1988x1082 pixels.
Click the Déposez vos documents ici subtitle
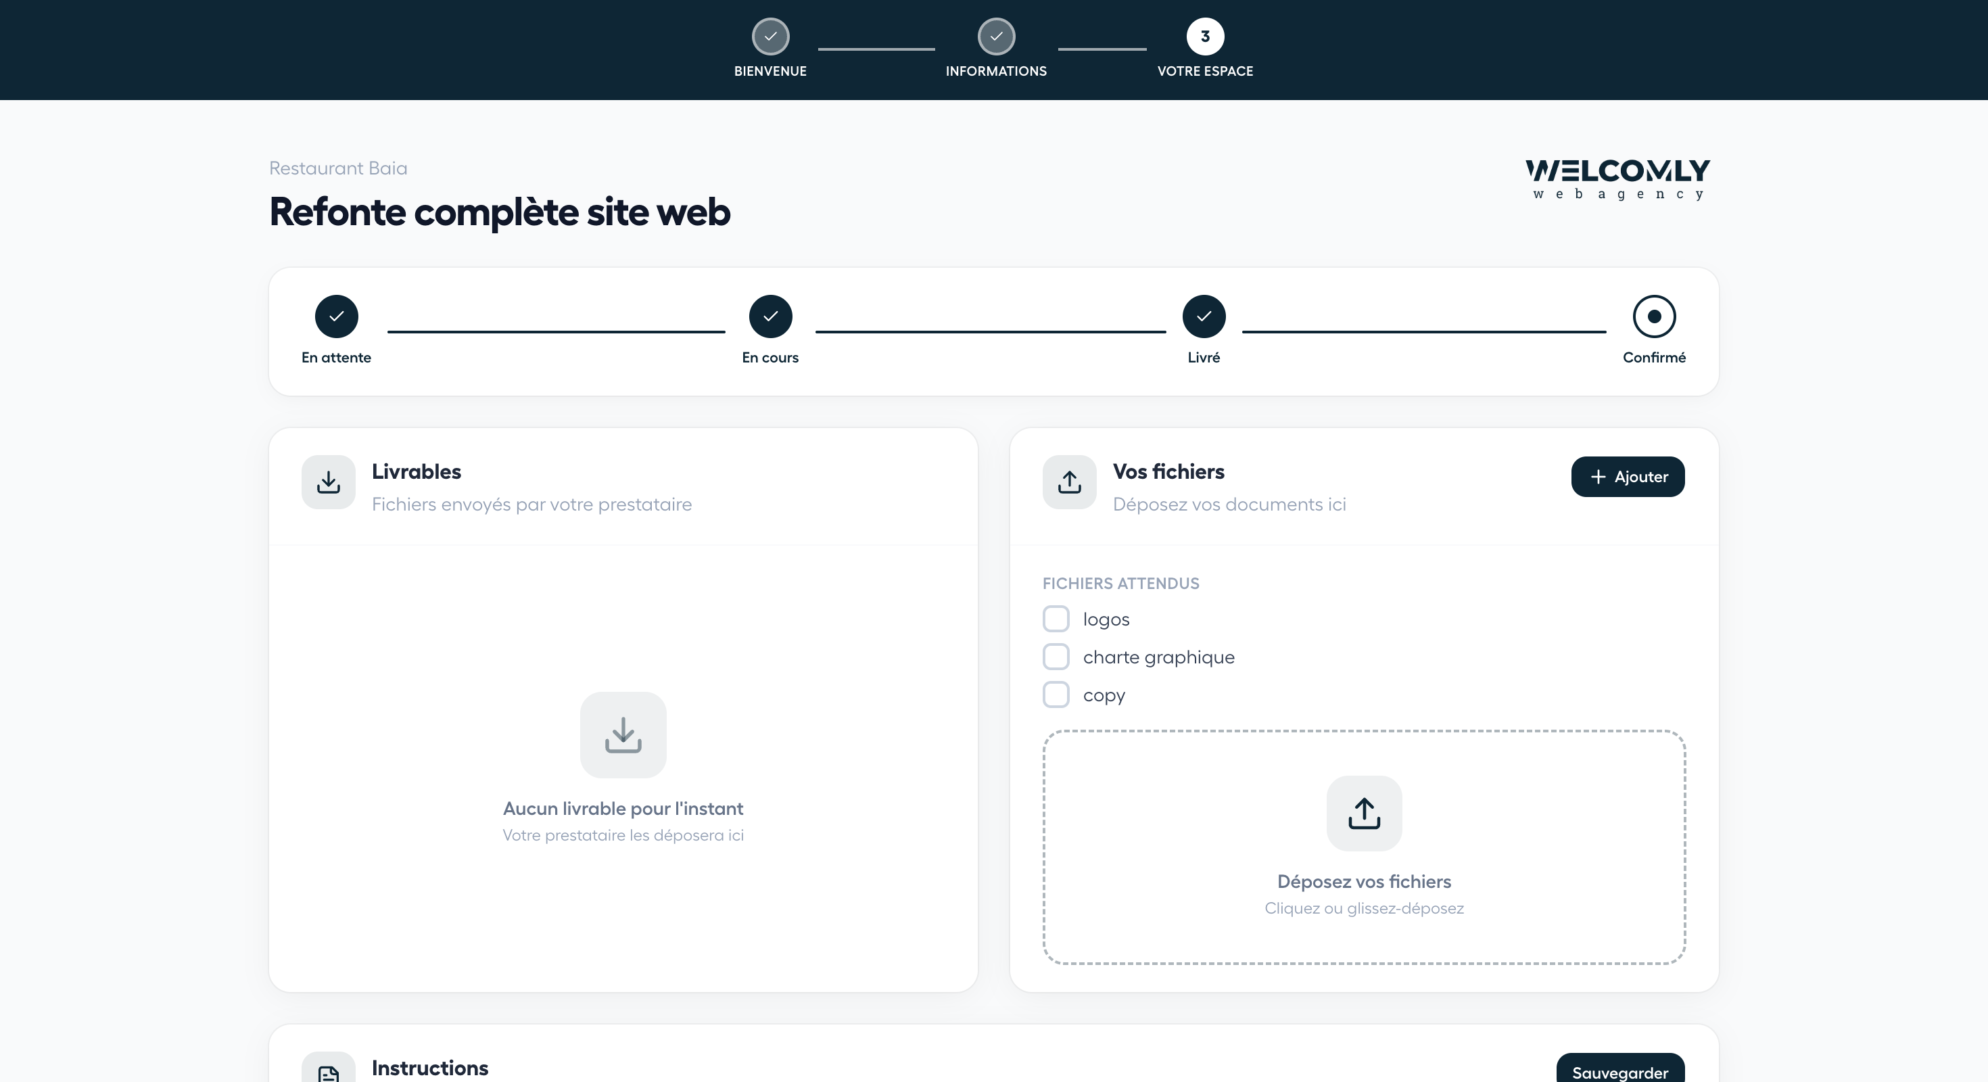tap(1229, 504)
